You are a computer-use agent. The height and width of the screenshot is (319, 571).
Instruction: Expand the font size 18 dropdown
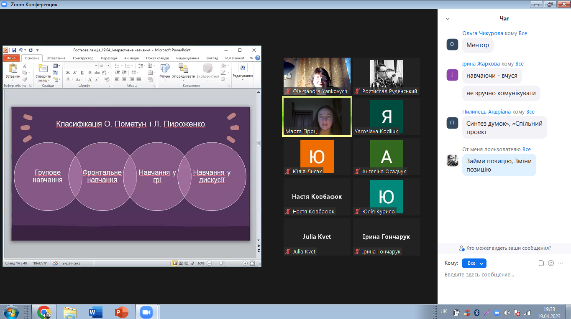(x=108, y=66)
